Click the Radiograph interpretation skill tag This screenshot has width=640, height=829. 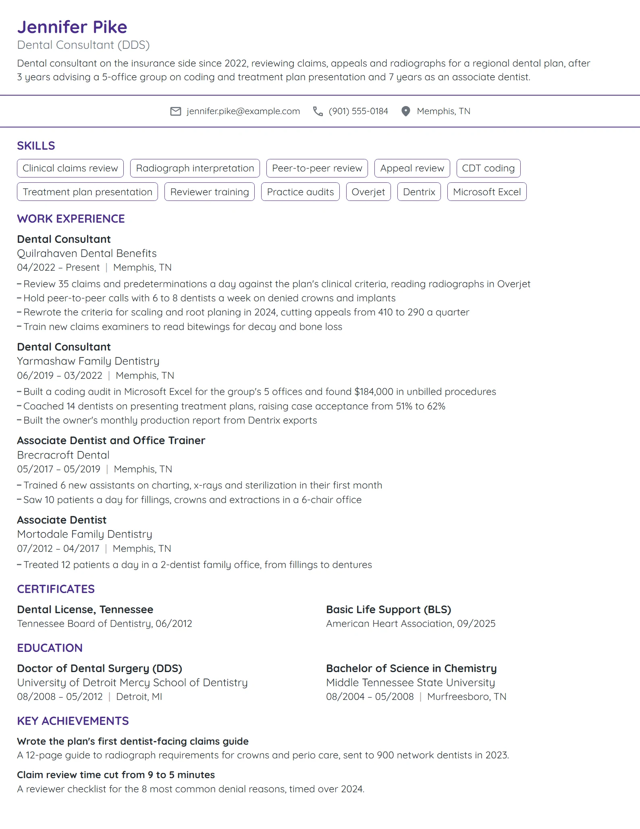pos(195,168)
